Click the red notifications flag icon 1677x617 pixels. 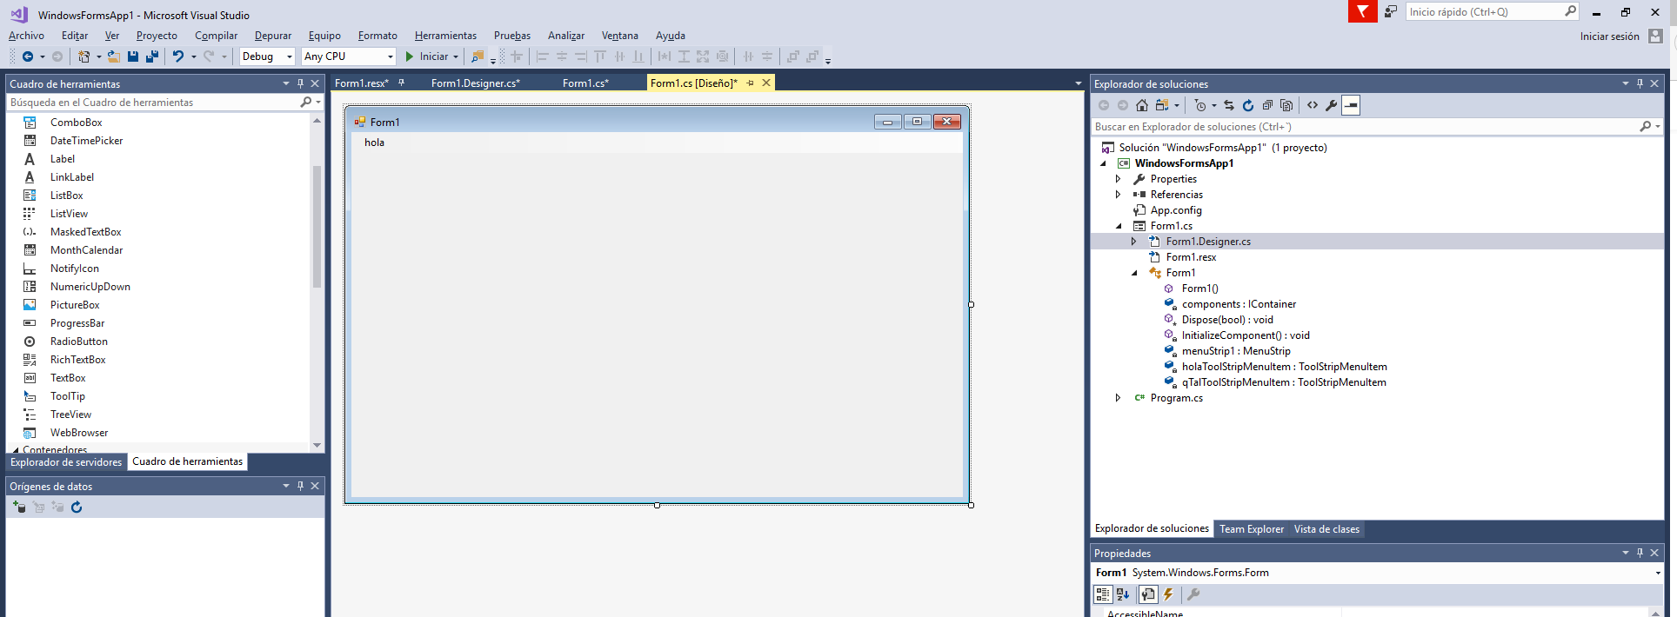click(x=1362, y=11)
